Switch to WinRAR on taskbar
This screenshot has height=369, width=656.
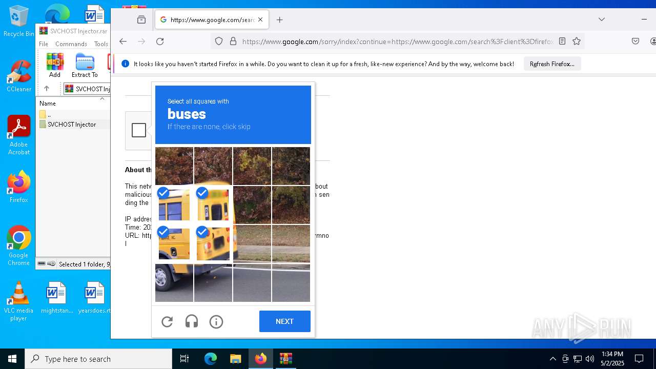(285, 359)
